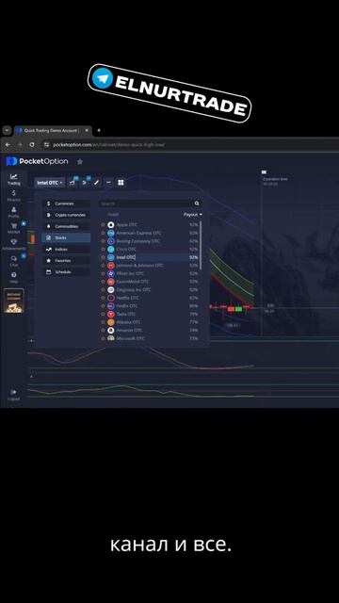Click the site info icon in address bar
The image size is (339, 603).
(46, 144)
